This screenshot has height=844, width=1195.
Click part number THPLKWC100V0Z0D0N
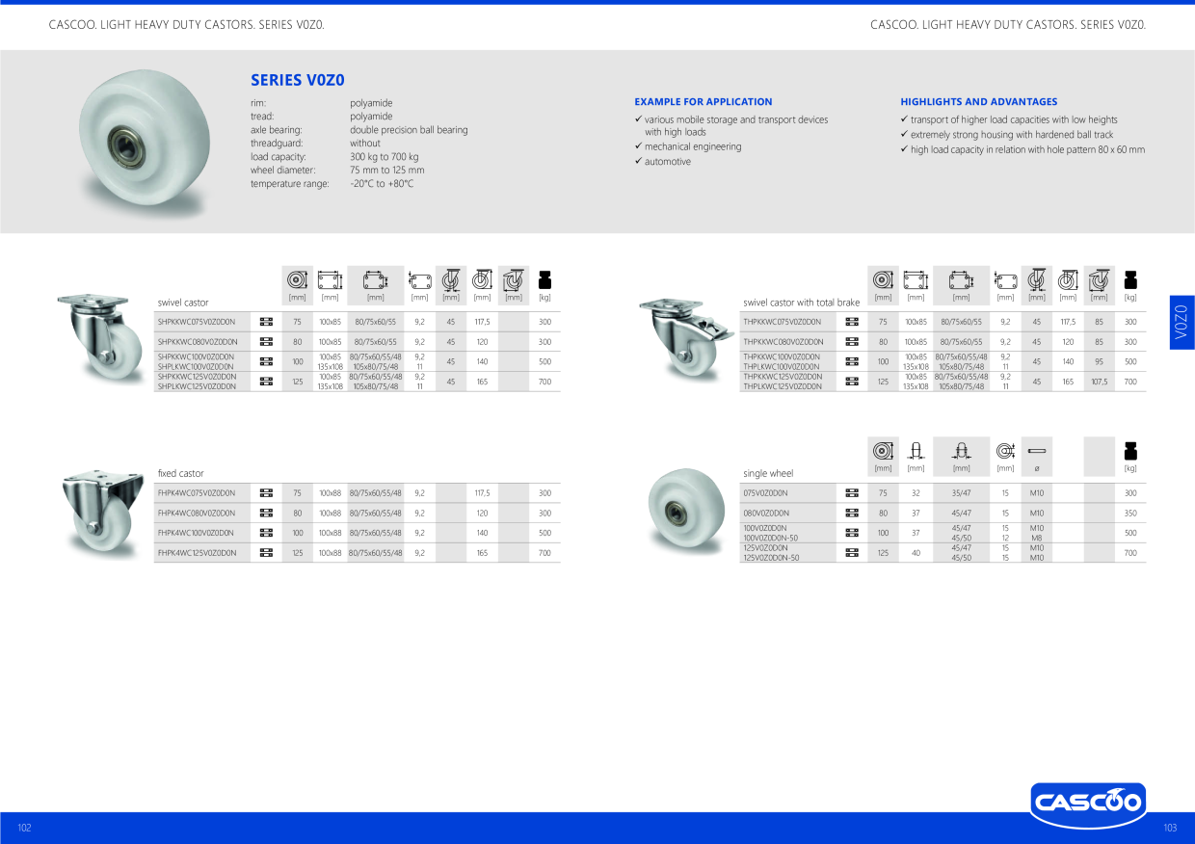781,366
